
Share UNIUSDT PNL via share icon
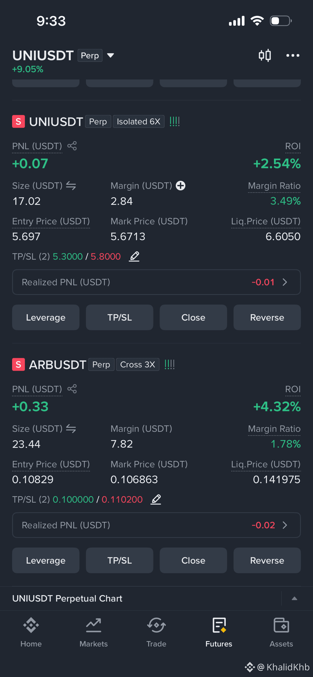tap(72, 146)
